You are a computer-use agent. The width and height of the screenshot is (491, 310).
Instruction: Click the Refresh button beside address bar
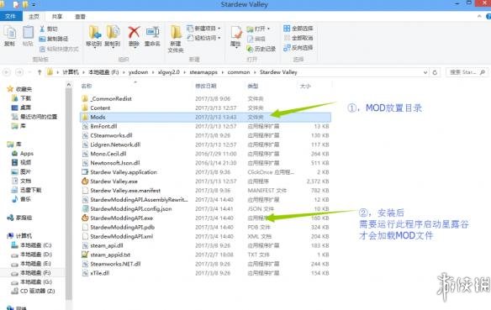(435, 72)
